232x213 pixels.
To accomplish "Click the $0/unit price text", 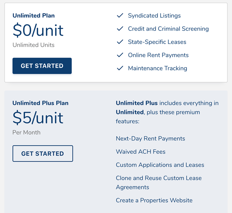I will pyautogui.click(x=38, y=30).
